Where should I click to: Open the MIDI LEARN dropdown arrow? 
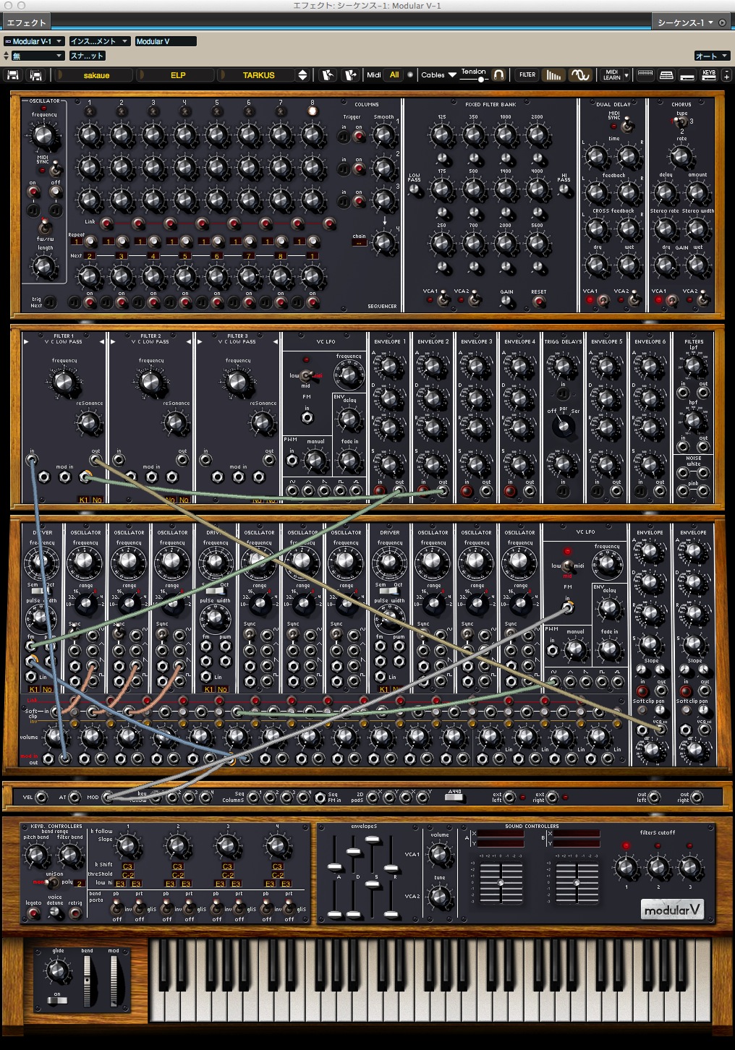626,75
